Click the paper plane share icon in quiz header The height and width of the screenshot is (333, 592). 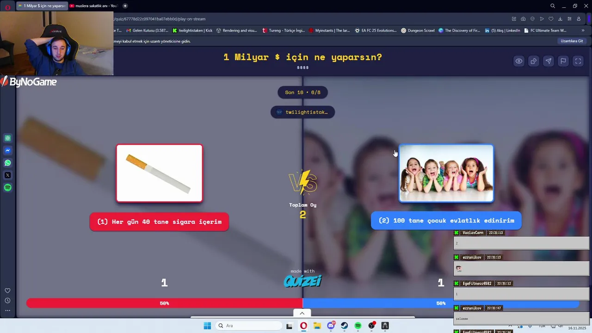(x=549, y=61)
